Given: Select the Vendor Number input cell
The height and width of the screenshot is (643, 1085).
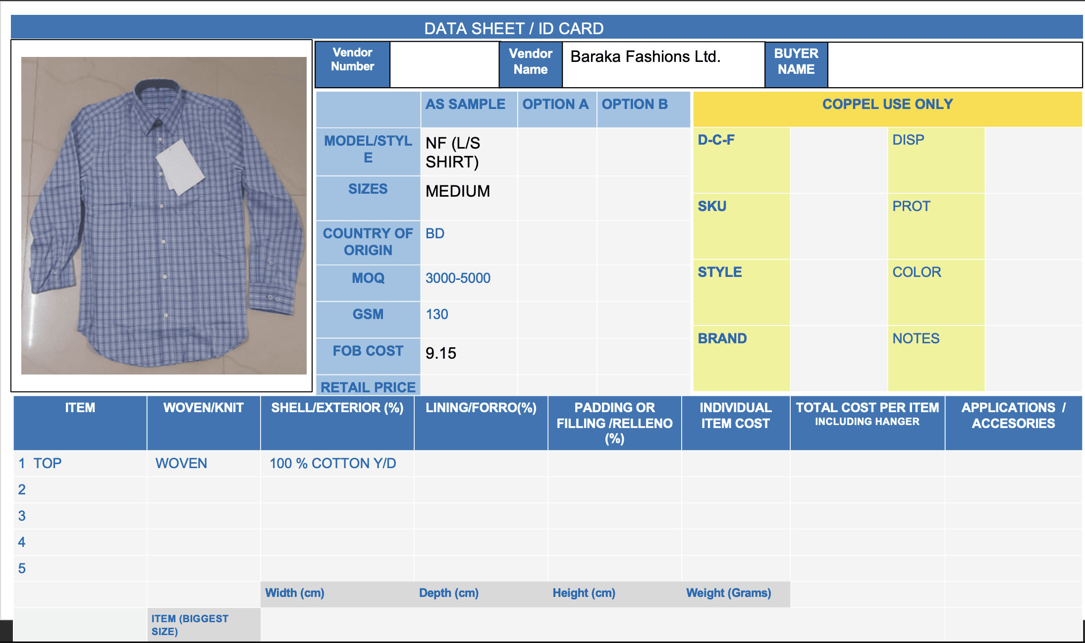Looking at the screenshot, I should tap(444, 65).
